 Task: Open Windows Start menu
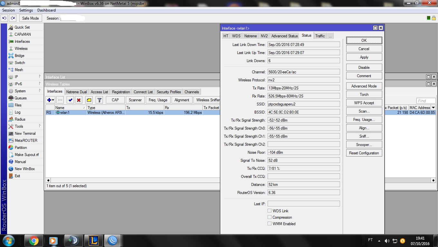[x=9, y=241]
